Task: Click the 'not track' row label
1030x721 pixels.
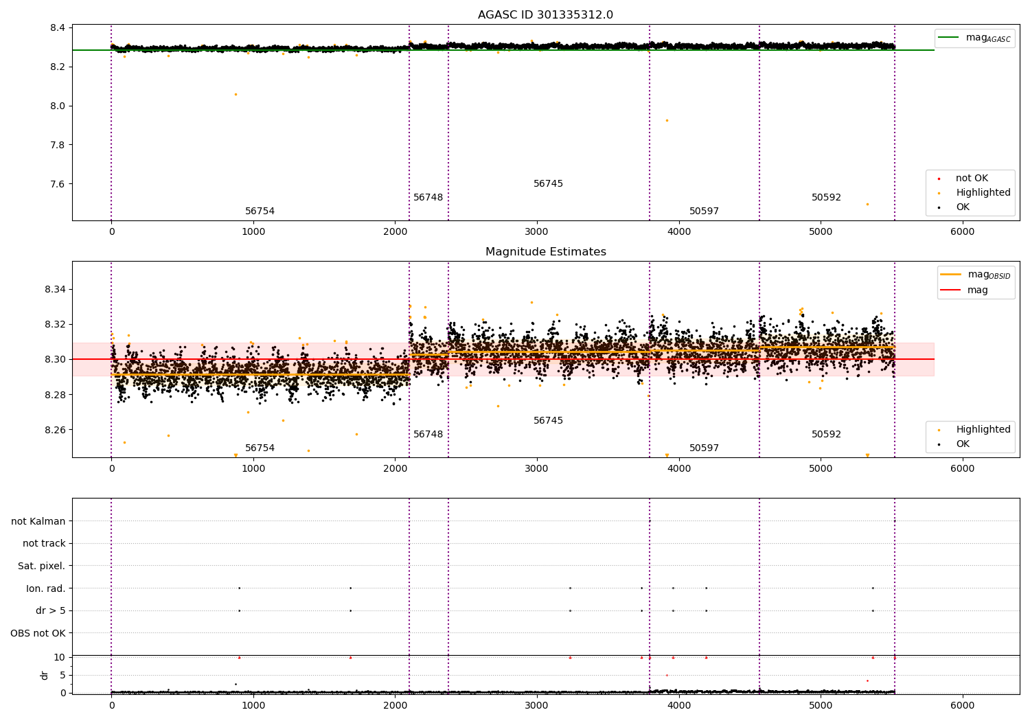Action: [x=44, y=544]
